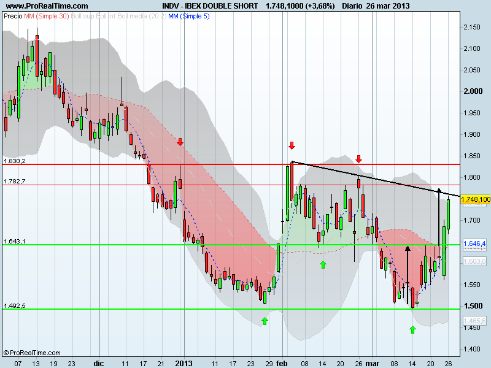Click the 2.150 price axis label

[x=472, y=27]
